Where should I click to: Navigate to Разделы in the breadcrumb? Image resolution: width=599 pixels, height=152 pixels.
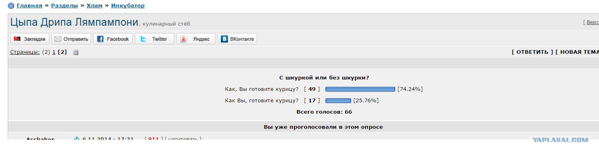click(x=65, y=6)
